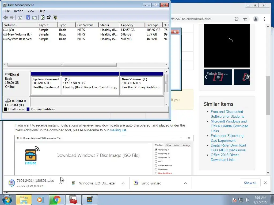Click the downloading 7601.24214 ISO file icon

click(12, 183)
